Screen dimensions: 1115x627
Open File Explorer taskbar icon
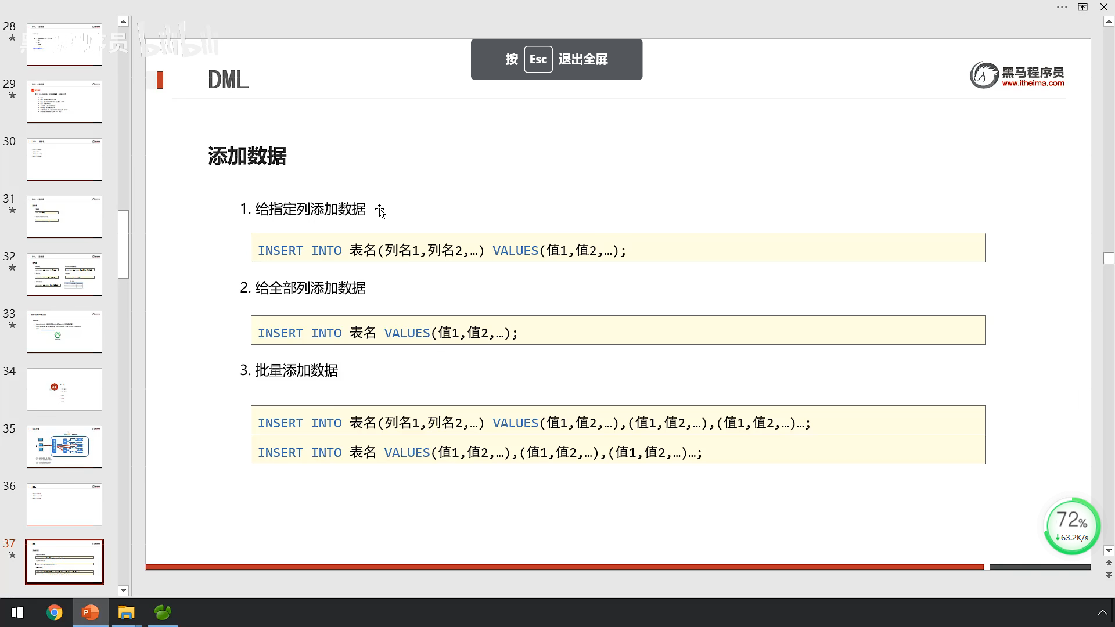click(126, 612)
